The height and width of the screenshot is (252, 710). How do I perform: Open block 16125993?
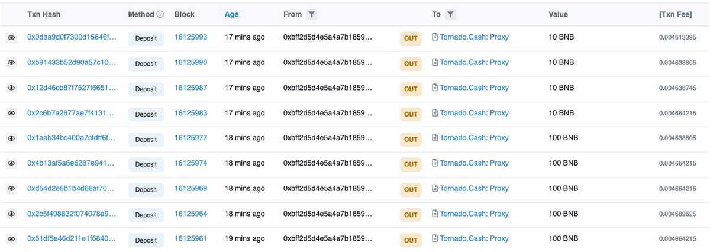coord(191,37)
